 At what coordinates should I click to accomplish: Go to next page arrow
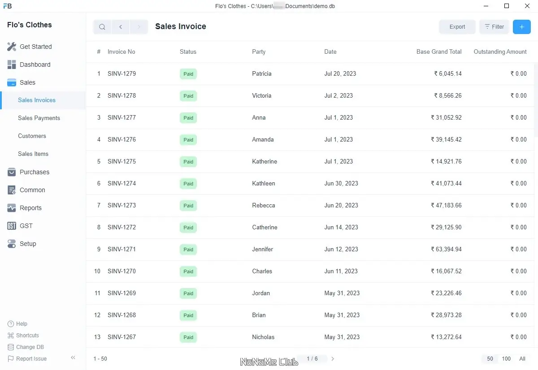tap(333, 359)
